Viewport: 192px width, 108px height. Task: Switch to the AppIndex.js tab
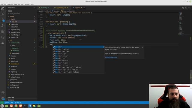62,7
